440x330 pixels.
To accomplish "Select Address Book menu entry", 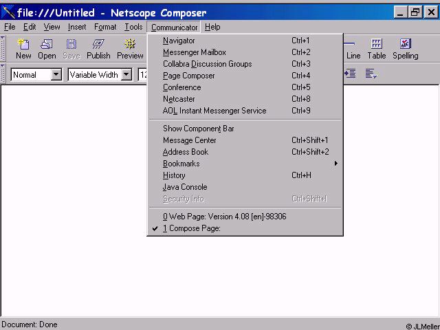I will tap(245, 152).
